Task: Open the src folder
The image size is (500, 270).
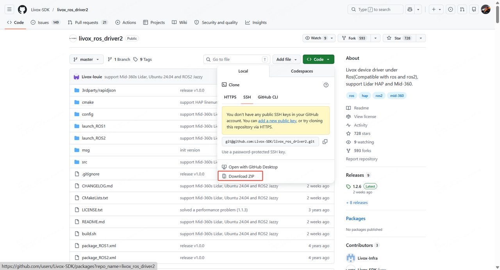Action: [84, 162]
